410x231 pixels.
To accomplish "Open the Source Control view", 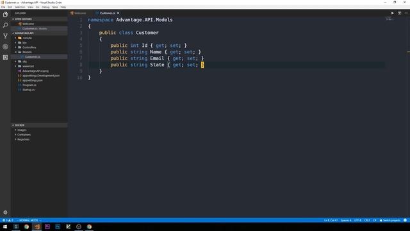I will pyautogui.click(x=5, y=36).
